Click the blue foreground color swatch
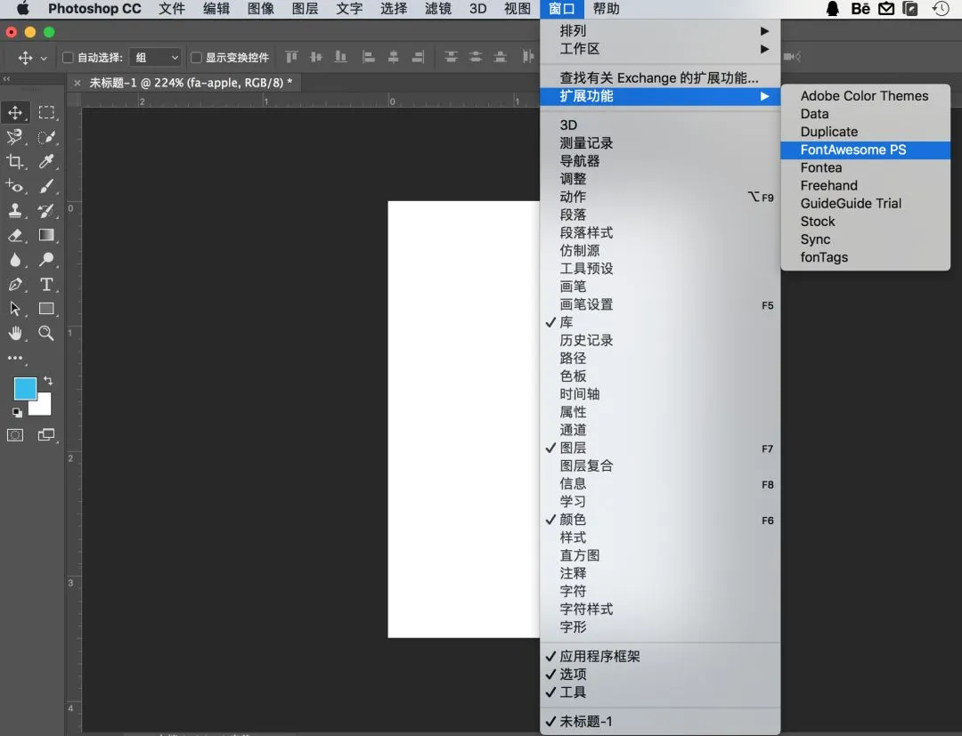This screenshot has width=962, height=736. (23, 387)
